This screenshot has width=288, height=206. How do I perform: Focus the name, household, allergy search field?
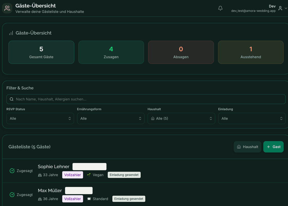[146, 99]
